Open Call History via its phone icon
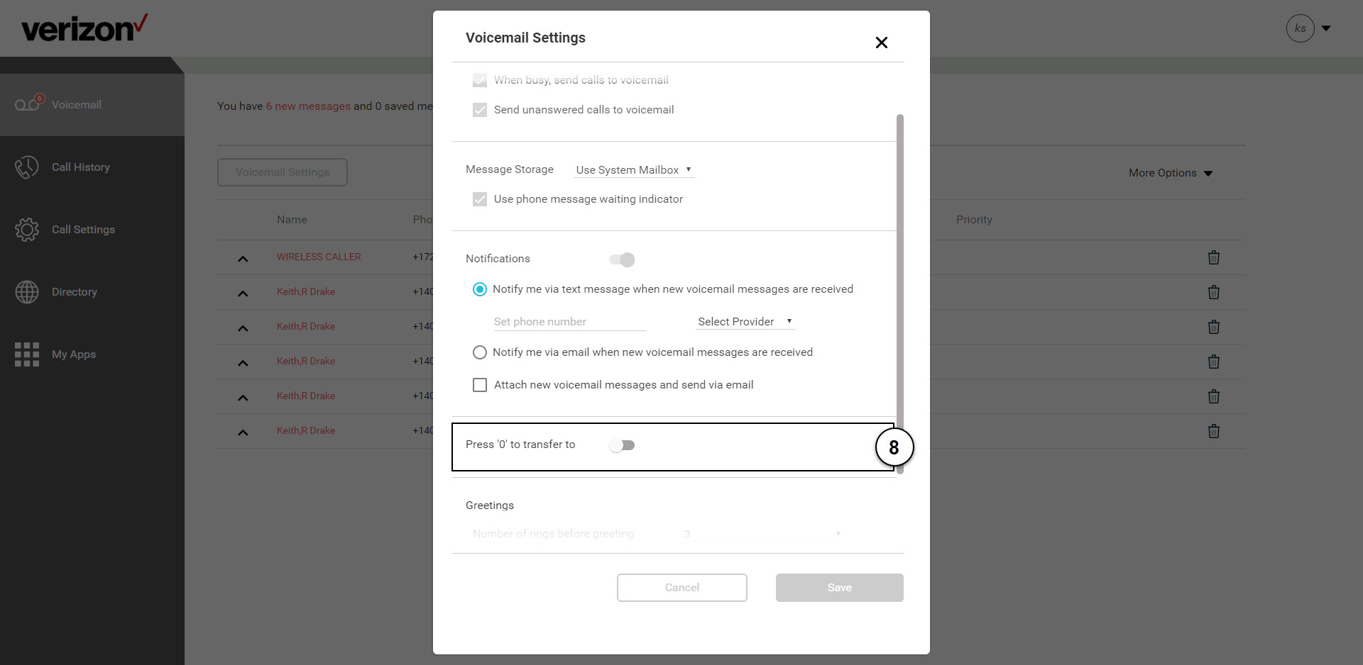This screenshot has height=665, width=1363. (27, 167)
